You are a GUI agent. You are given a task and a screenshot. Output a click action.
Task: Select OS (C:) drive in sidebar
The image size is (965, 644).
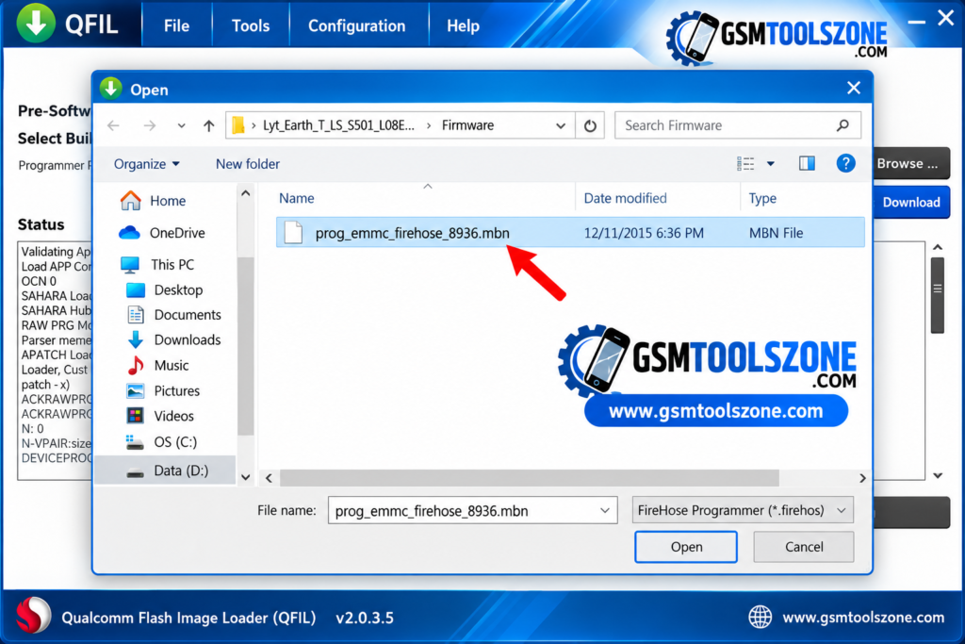pyautogui.click(x=175, y=442)
